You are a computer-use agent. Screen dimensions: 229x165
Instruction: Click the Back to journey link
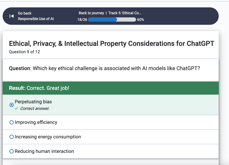pyautogui.click(x=91, y=13)
